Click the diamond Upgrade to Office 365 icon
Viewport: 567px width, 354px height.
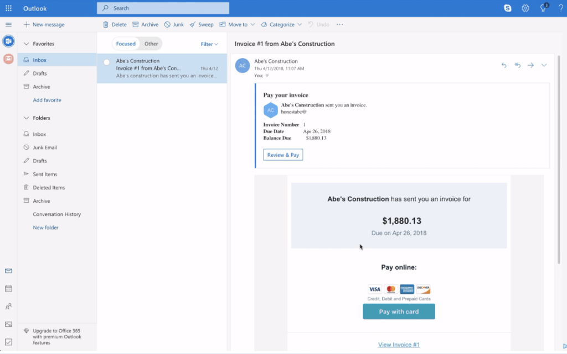(x=26, y=331)
